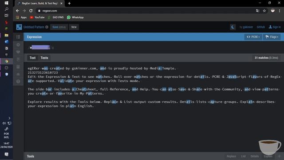Open Pattern Settings gear in sidebar
This screenshot has height=160, width=284.
[18, 45]
